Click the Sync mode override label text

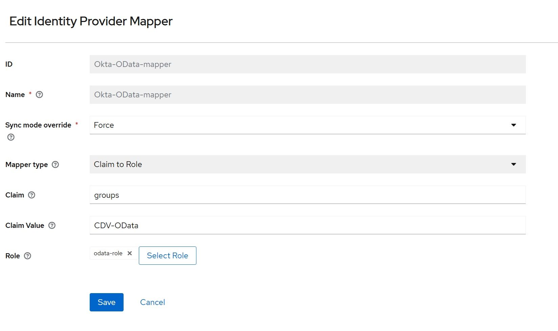(x=38, y=125)
